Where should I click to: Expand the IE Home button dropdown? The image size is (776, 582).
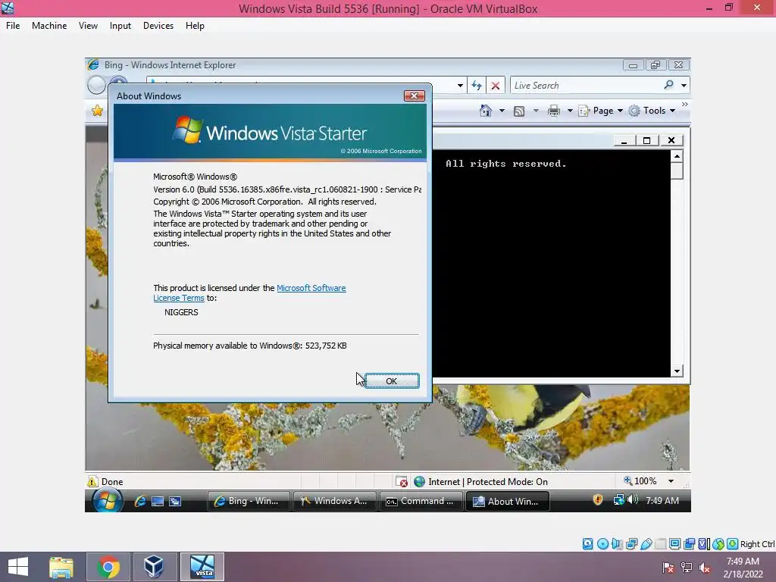(x=502, y=111)
